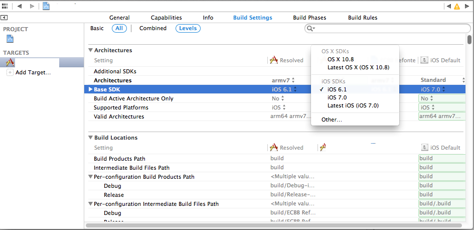This screenshot has height=230, width=474.
Task: Switch to Levels view
Action: 188,28
